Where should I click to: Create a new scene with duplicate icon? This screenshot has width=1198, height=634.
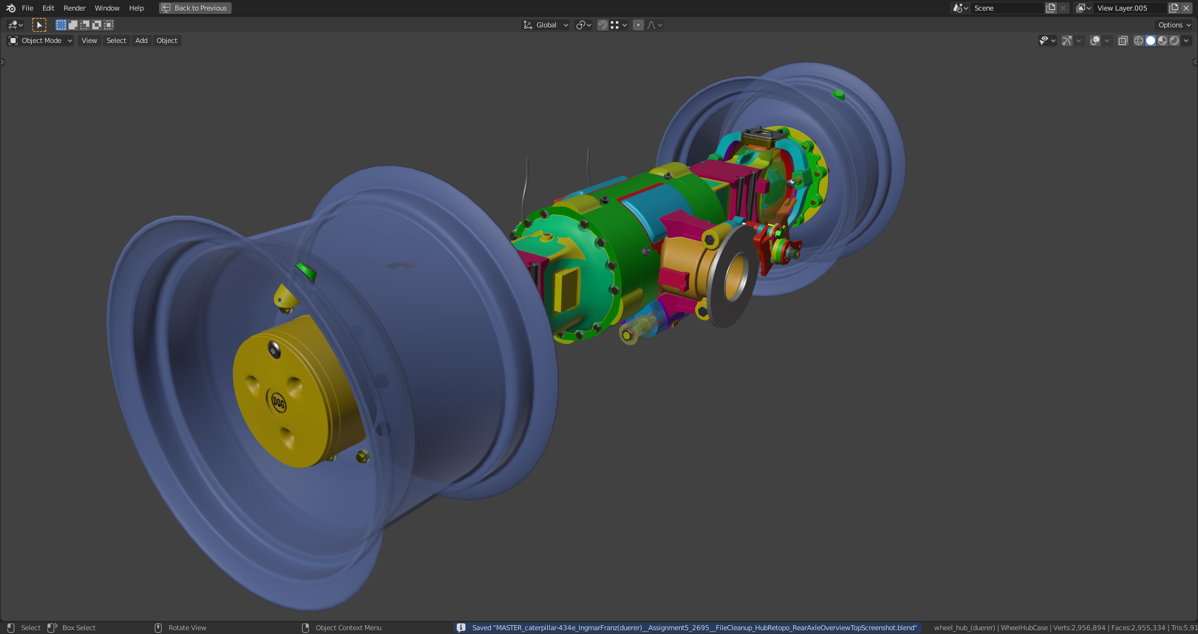(1051, 8)
